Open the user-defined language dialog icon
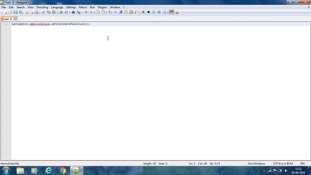The width and height of the screenshot is (311, 175). [126, 12]
